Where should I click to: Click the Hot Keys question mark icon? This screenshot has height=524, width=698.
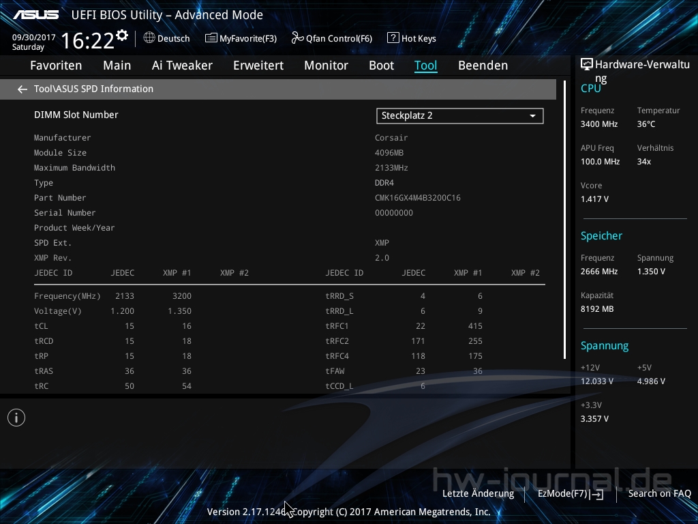coord(393,38)
